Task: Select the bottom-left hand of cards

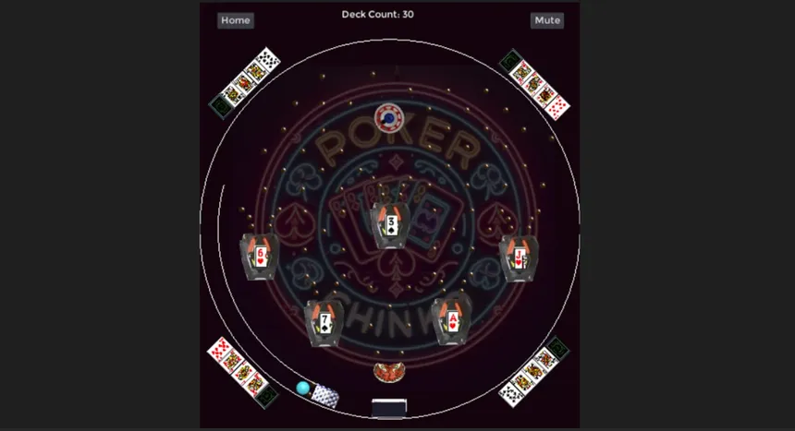Action: click(x=243, y=372)
